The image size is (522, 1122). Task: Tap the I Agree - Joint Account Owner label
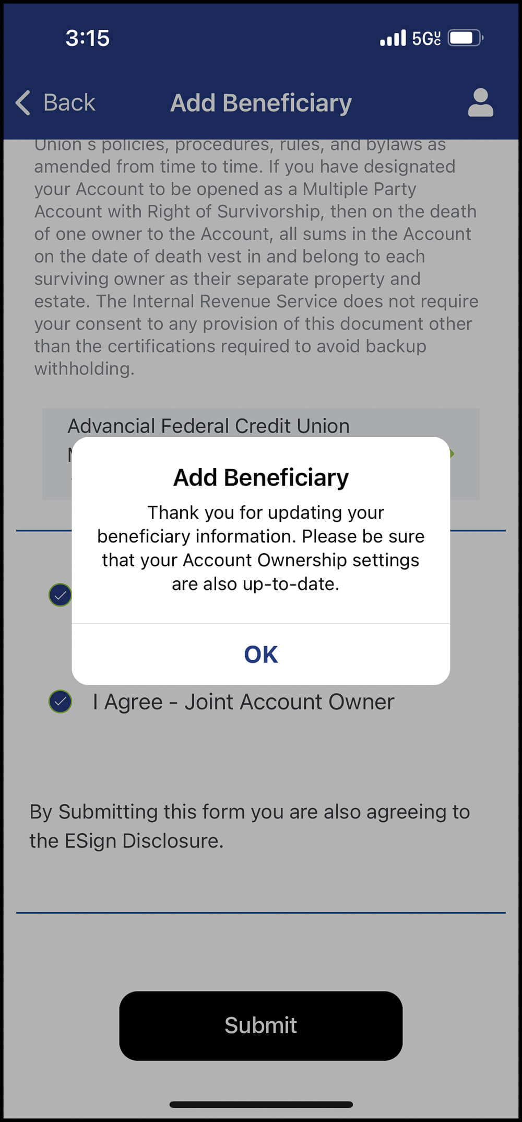click(x=243, y=702)
